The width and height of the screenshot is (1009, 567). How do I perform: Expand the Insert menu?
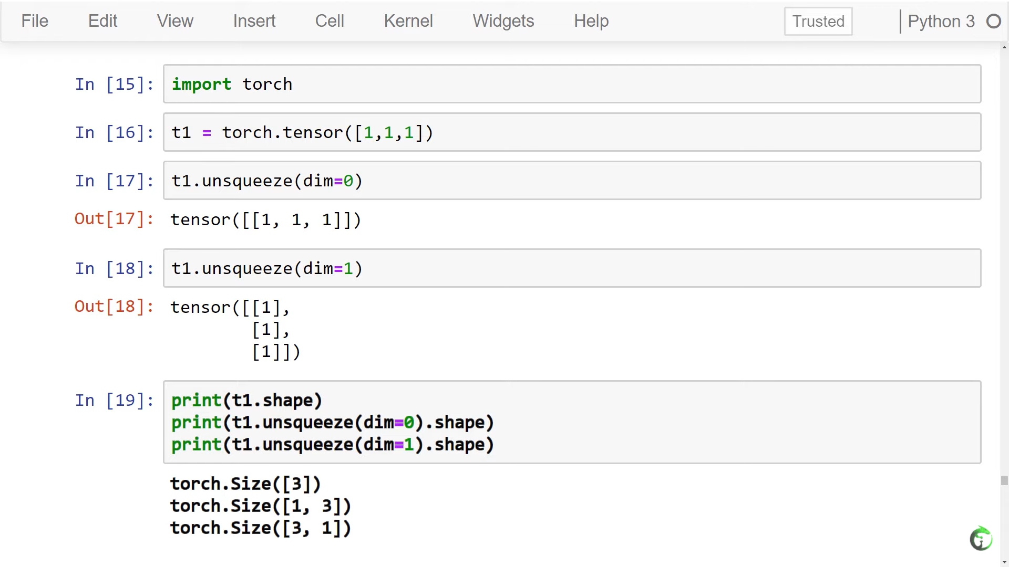coord(254,21)
